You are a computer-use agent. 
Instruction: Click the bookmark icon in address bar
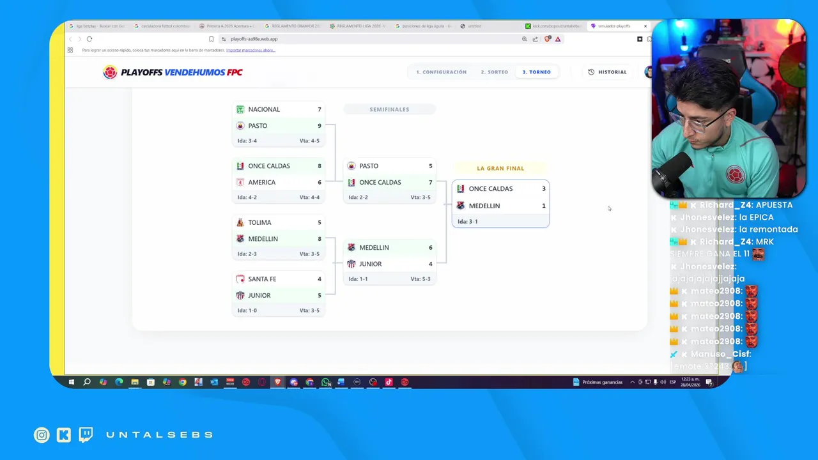pyautogui.click(x=212, y=39)
